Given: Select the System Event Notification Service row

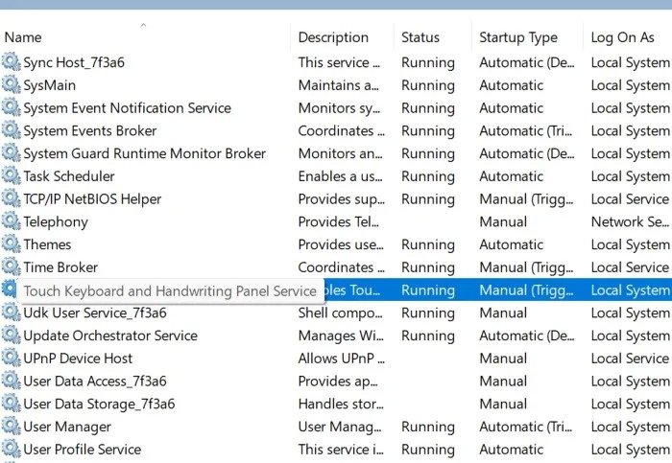Looking at the screenshot, I should tap(127, 108).
